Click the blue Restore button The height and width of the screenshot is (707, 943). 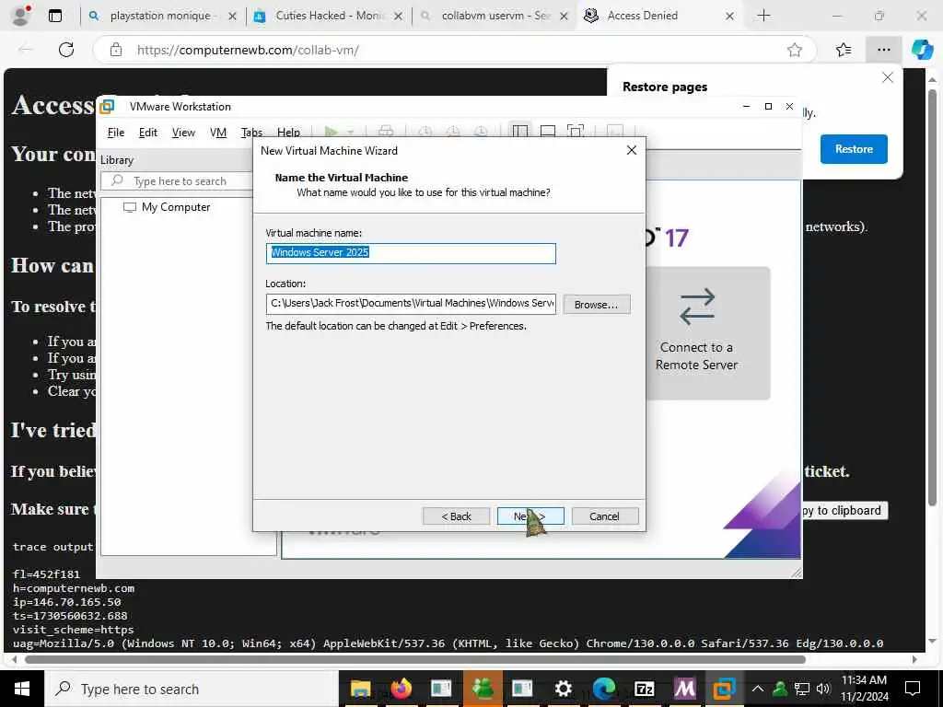[854, 149]
